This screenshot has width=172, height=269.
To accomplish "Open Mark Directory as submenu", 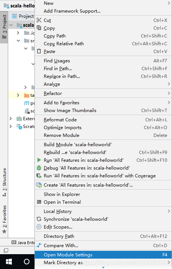I will click(x=103, y=262).
